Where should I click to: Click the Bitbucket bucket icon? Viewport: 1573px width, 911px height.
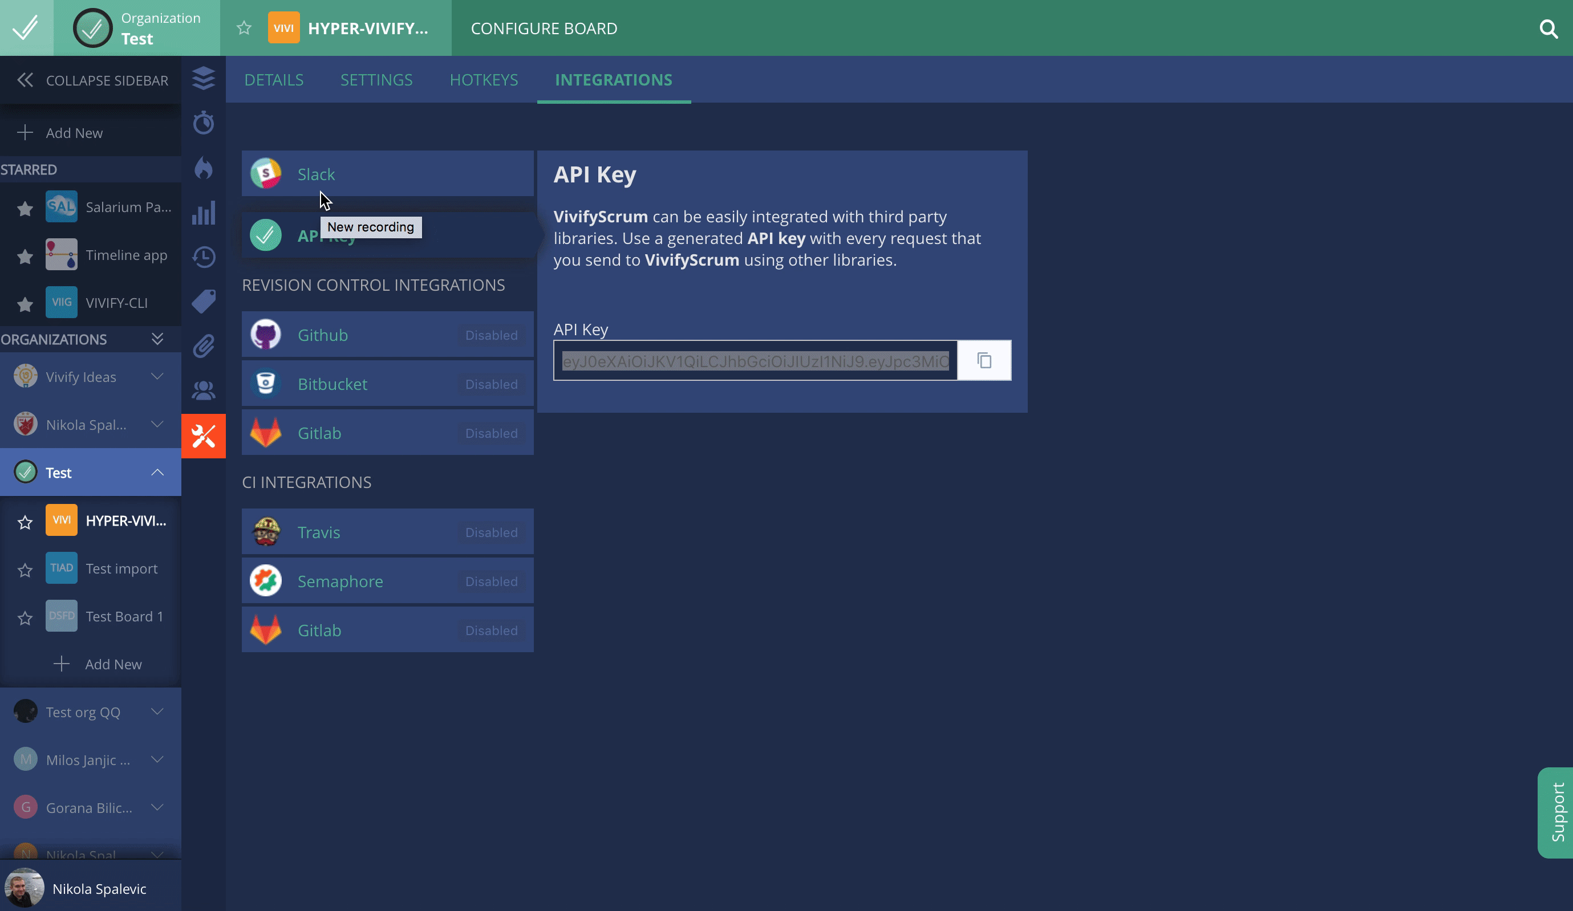[x=266, y=384]
